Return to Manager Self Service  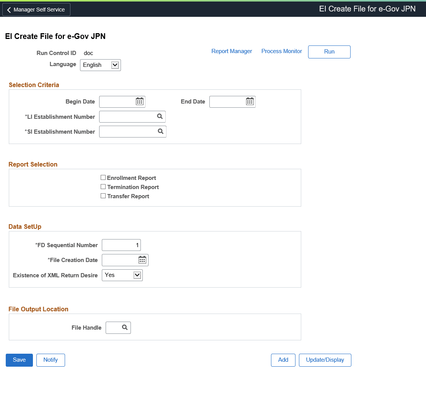(x=36, y=9)
